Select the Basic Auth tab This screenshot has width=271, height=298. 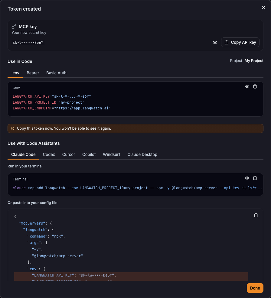click(56, 73)
